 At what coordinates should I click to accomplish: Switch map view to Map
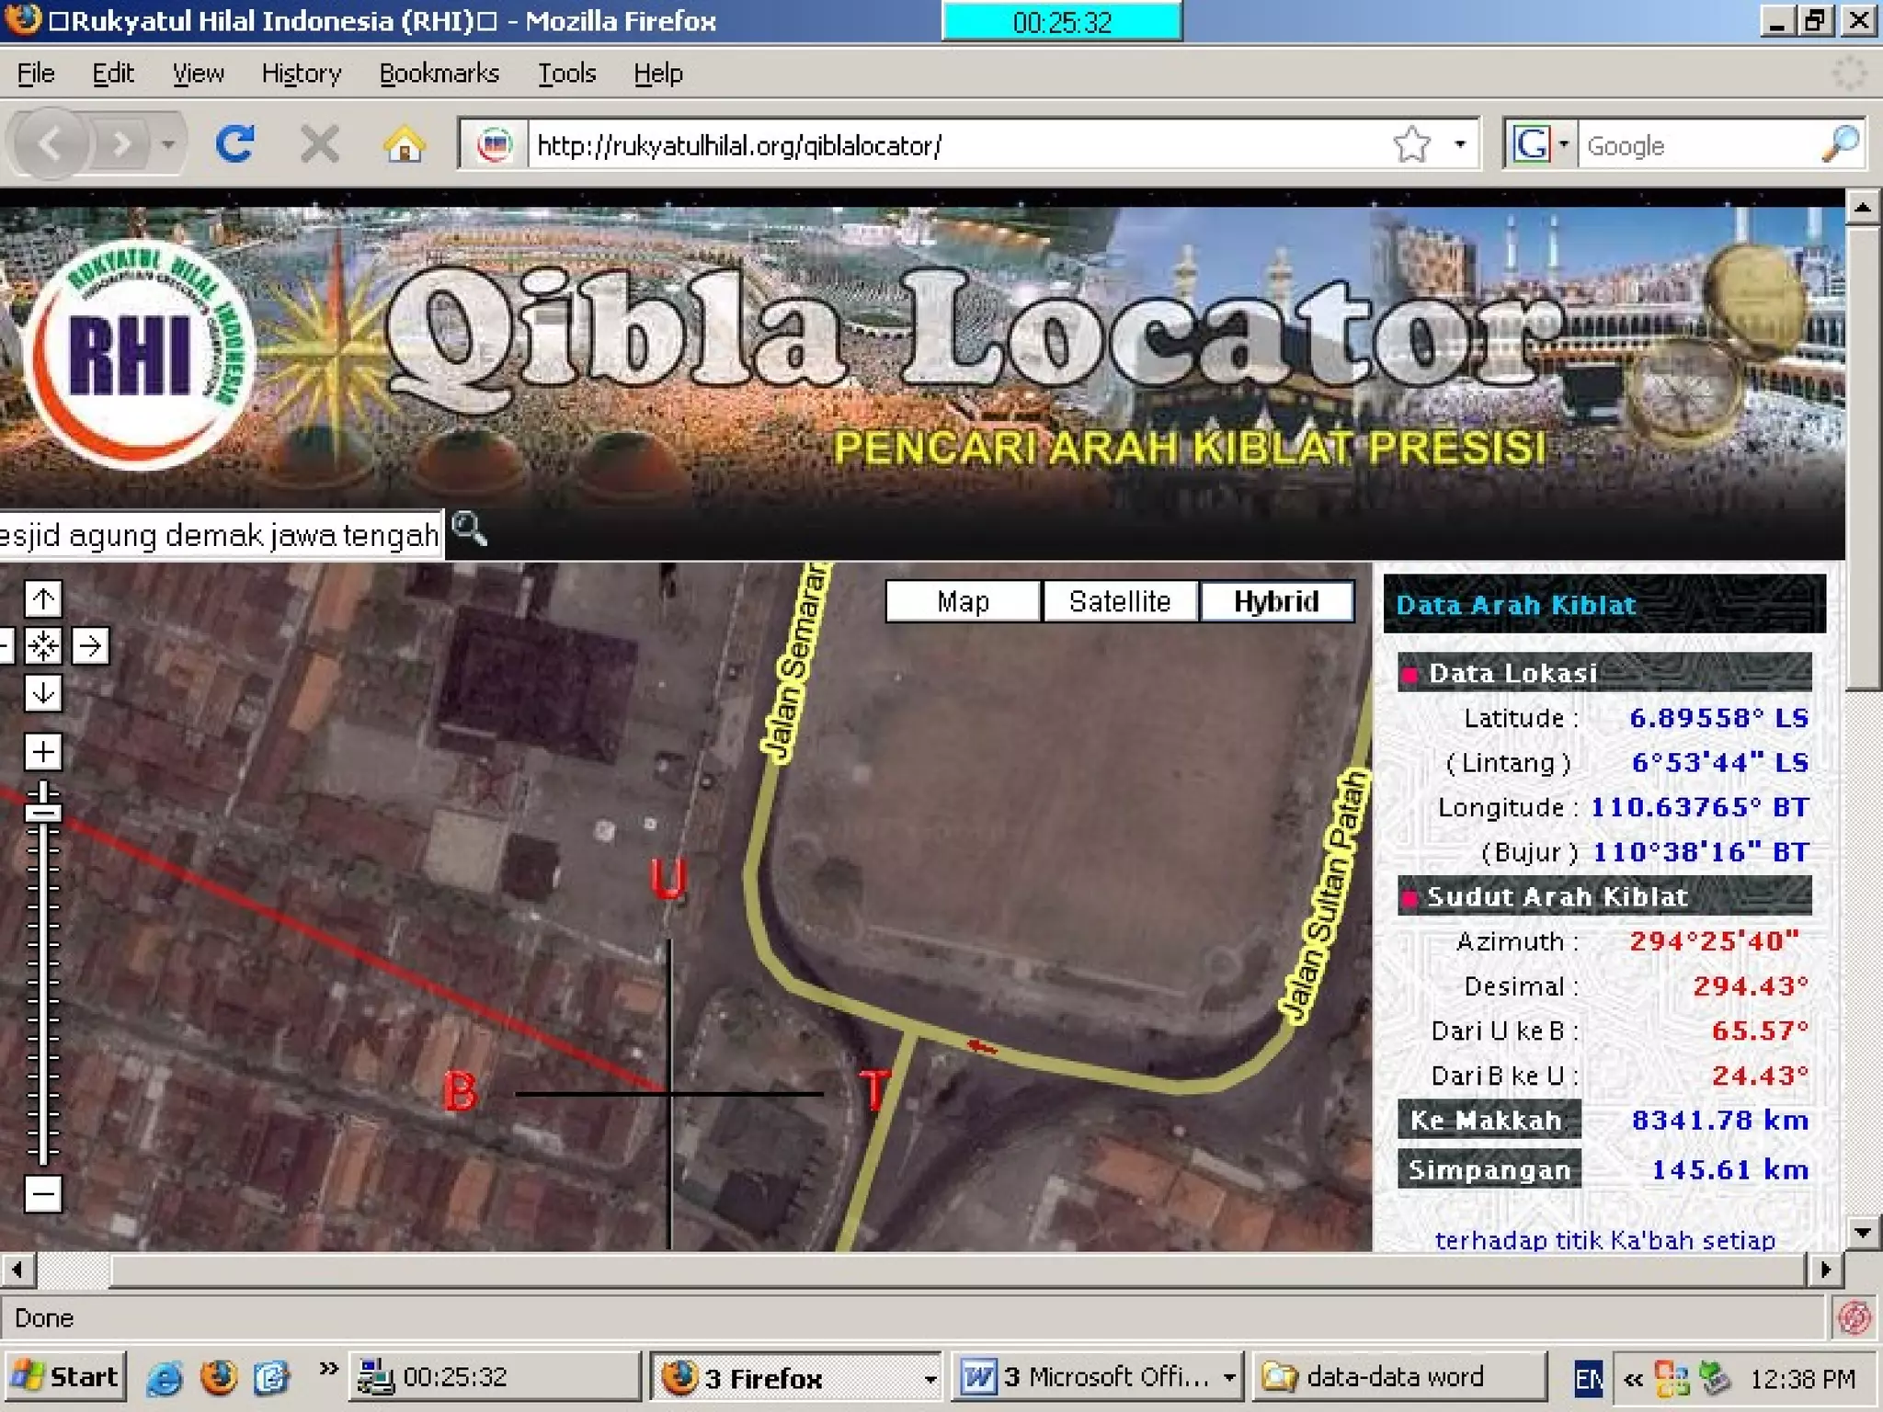point(963,601)
